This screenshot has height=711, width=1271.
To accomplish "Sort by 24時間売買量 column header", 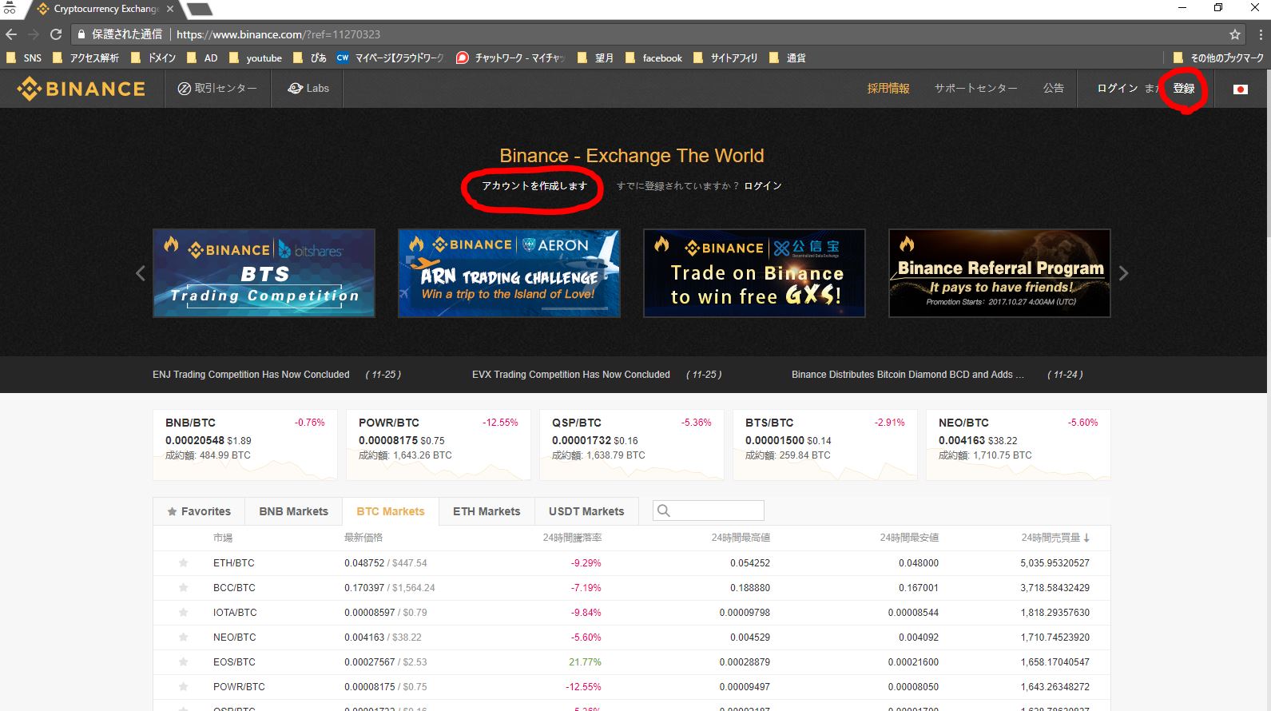I will (x=1055, y=538).
